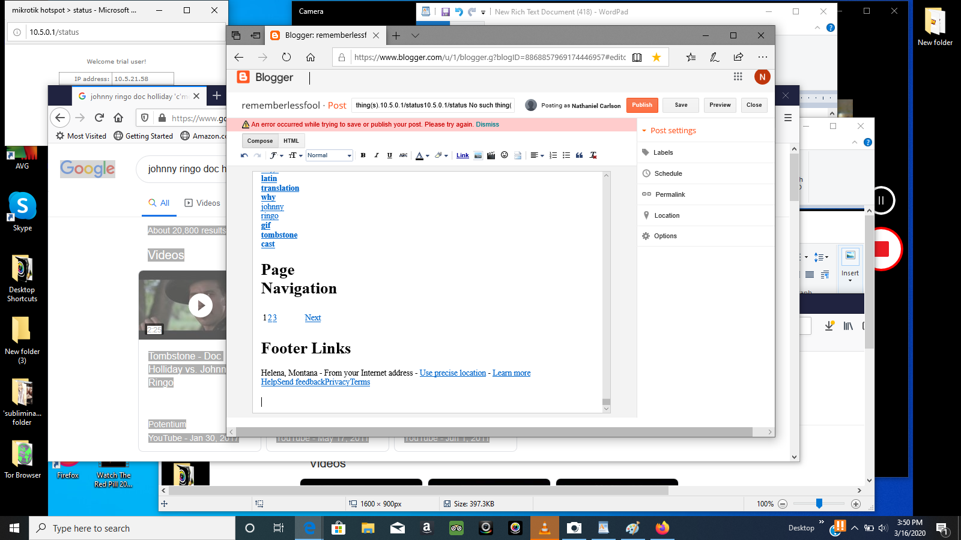
Task: Click the Link insert button
Action: tap(462, 155)
